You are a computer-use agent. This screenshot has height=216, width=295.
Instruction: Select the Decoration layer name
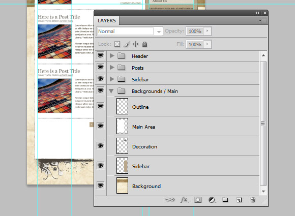(144, 147)
